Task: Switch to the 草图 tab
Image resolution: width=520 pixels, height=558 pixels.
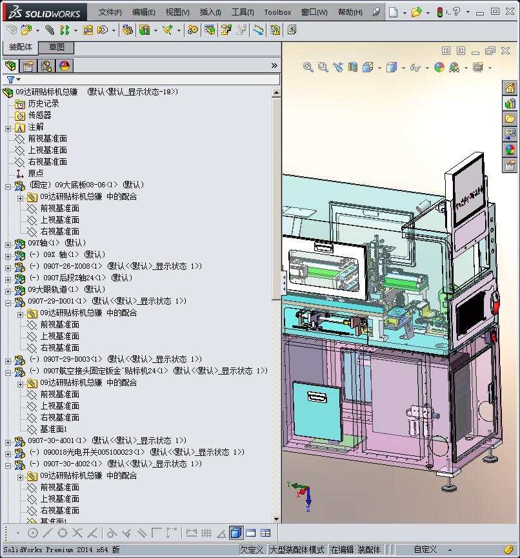Action: click(x=56, y=47)
